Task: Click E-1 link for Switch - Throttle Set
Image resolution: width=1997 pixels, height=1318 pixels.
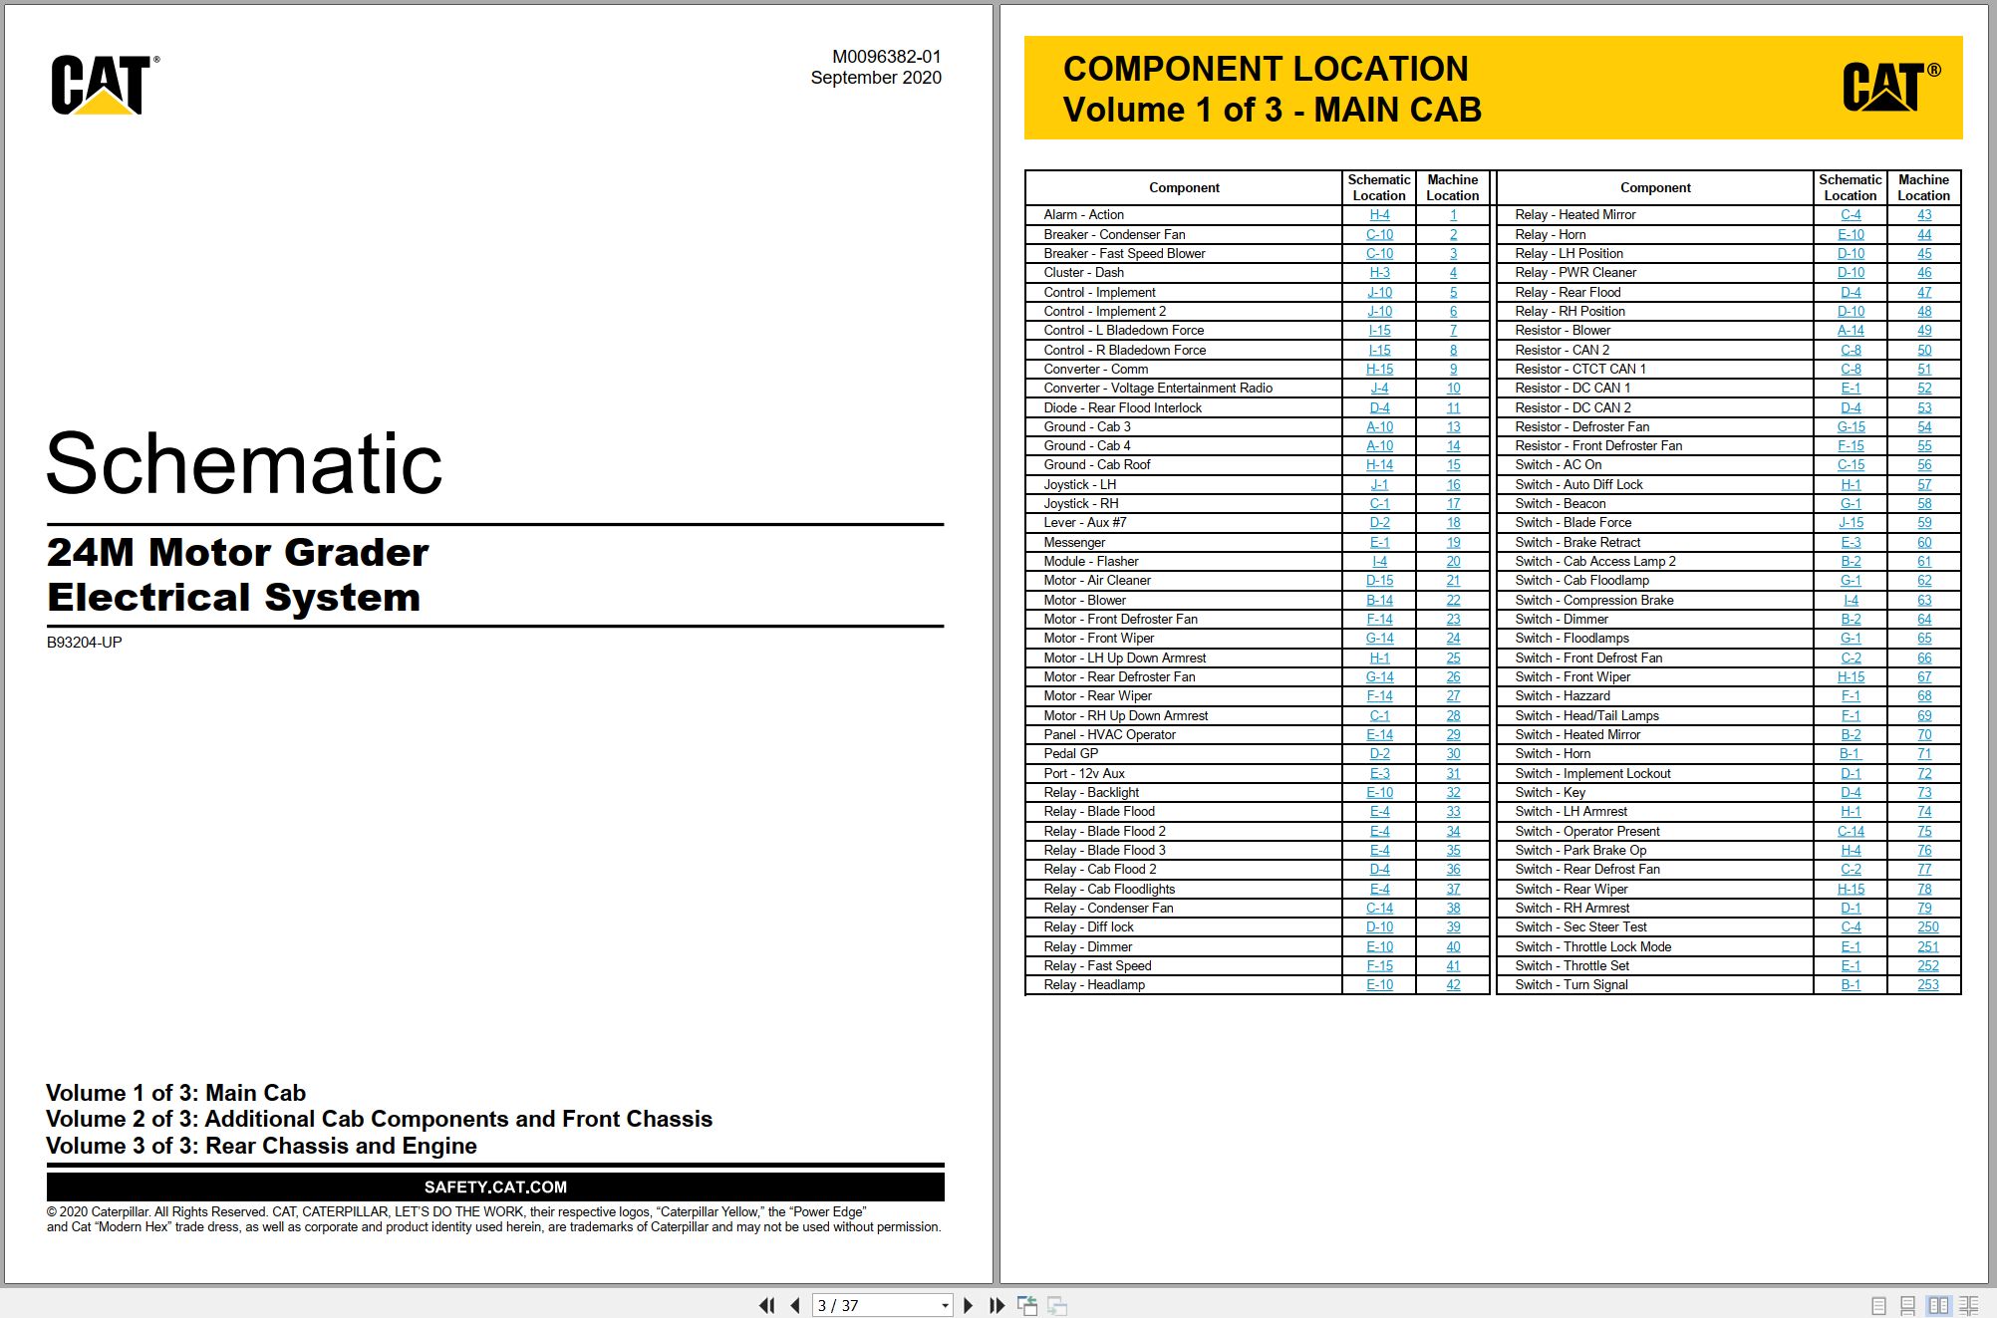Action: point(1851,966)
